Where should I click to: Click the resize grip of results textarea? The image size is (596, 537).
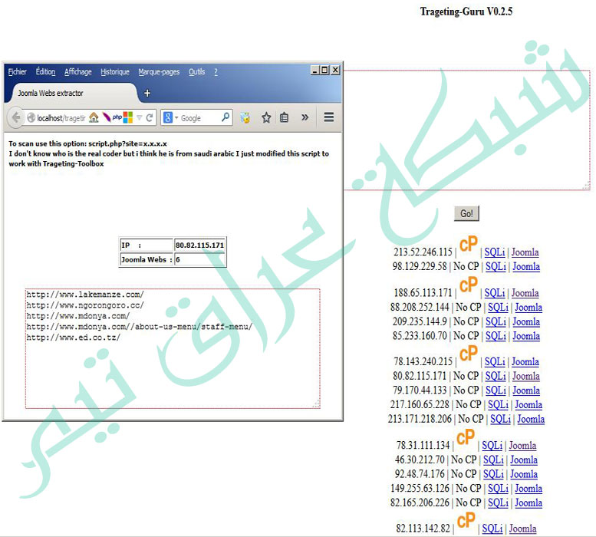(316, 405)
